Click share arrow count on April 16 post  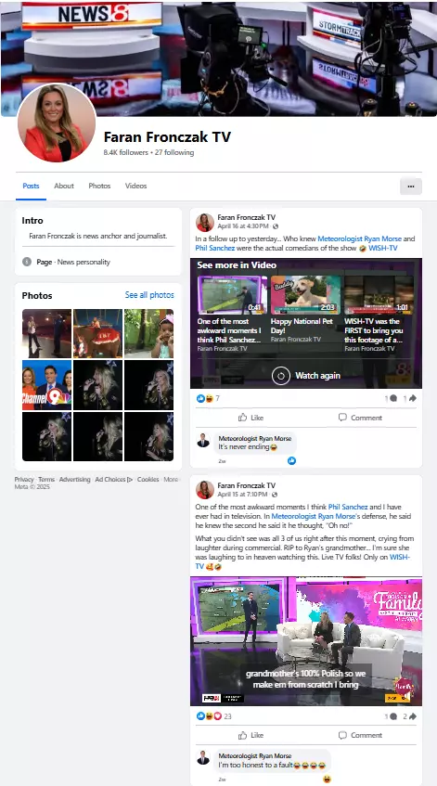click(410, 398)
